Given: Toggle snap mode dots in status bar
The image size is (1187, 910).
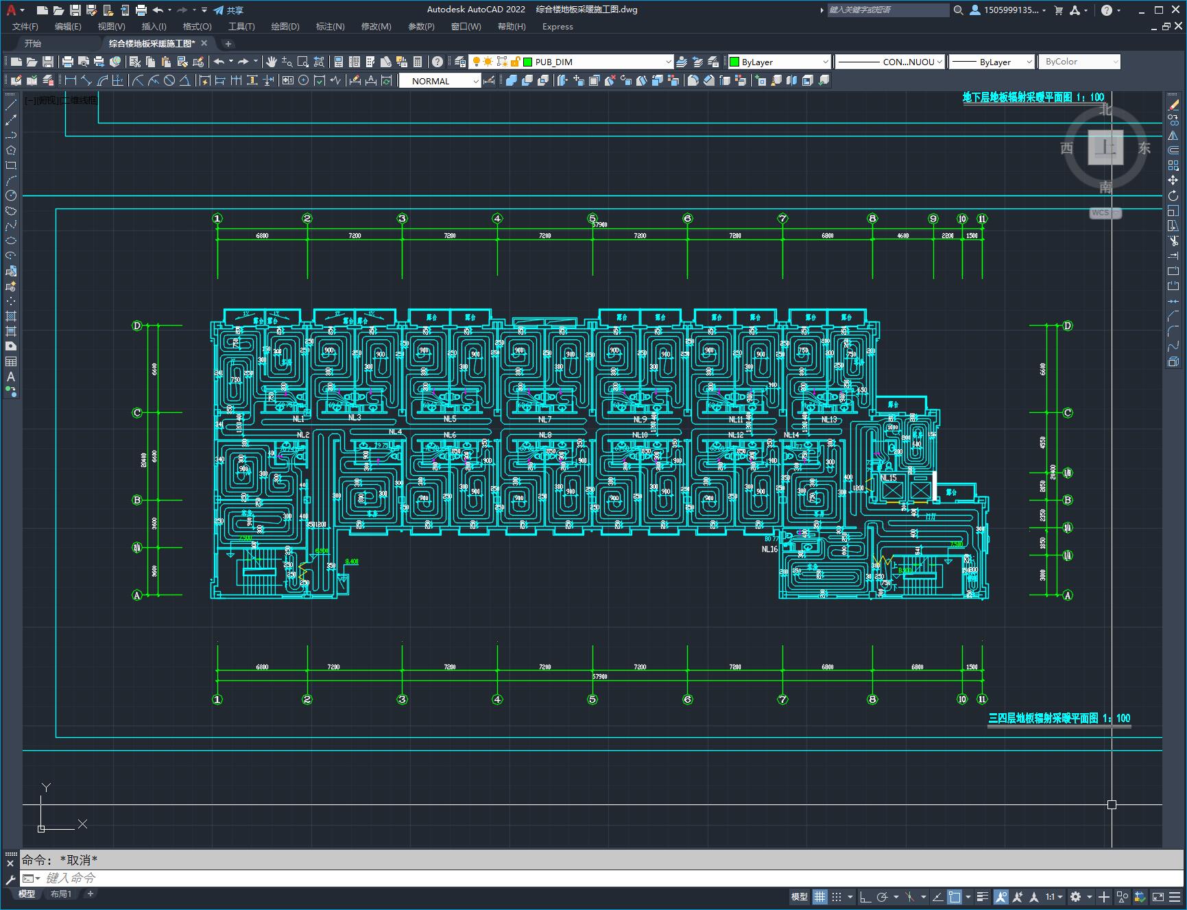Looking at the screenshot, I should pyautogui.click(x=837, y=896).
